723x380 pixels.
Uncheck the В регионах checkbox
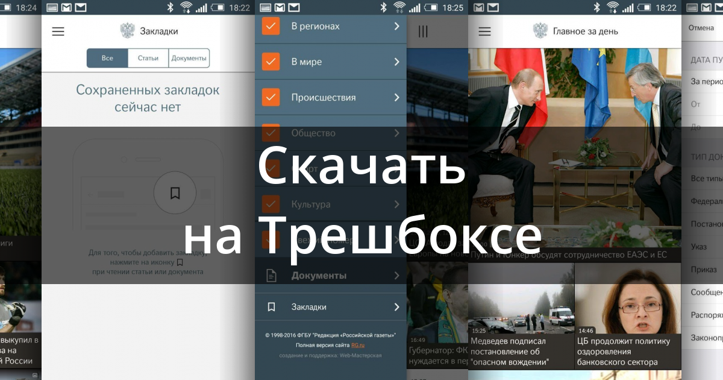[x=271, y=26]
